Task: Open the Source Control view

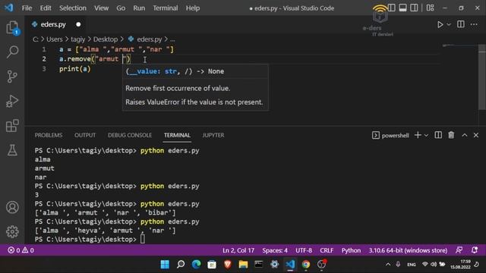Action: (x=12, y=77)
